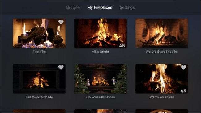This screenshot has width=201, height=113.
Task: Click the 4K badge on Warm Your Soul
Action: pyautogui.click(x=183, y=91)
